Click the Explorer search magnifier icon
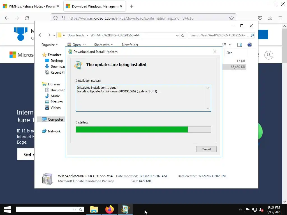This screenshot has width=287, height=215. point(252,35)
